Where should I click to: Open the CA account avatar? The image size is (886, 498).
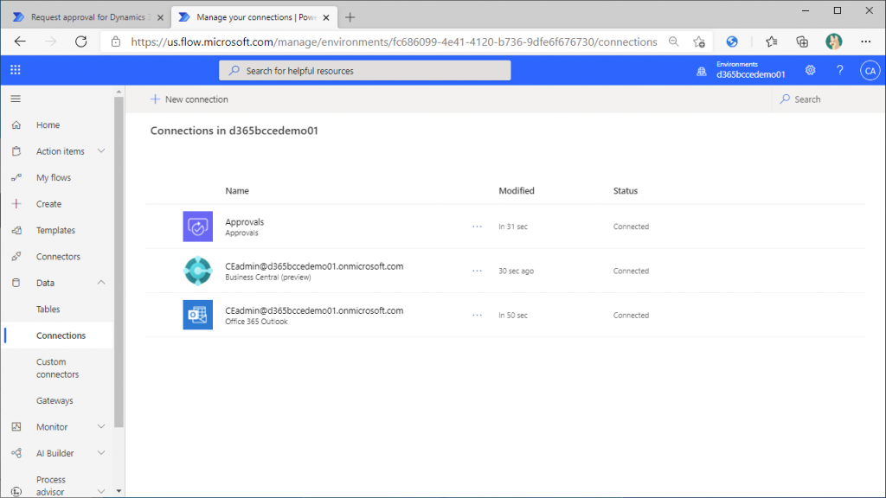(x=870, y=71)
